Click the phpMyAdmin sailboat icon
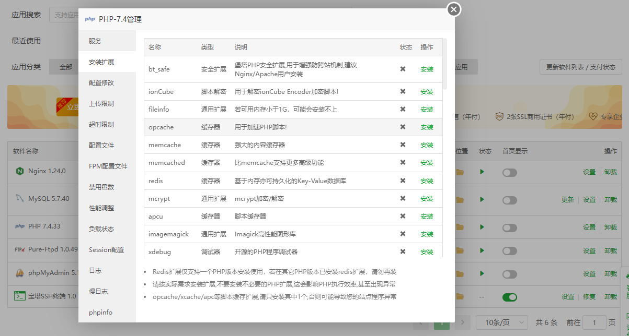The width and height of the screenshot is (629, 336). coord(20,273)
